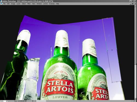The height and width of the screenshot is (102, 137).
Task: Open the Layer menu
Action: 18,4
